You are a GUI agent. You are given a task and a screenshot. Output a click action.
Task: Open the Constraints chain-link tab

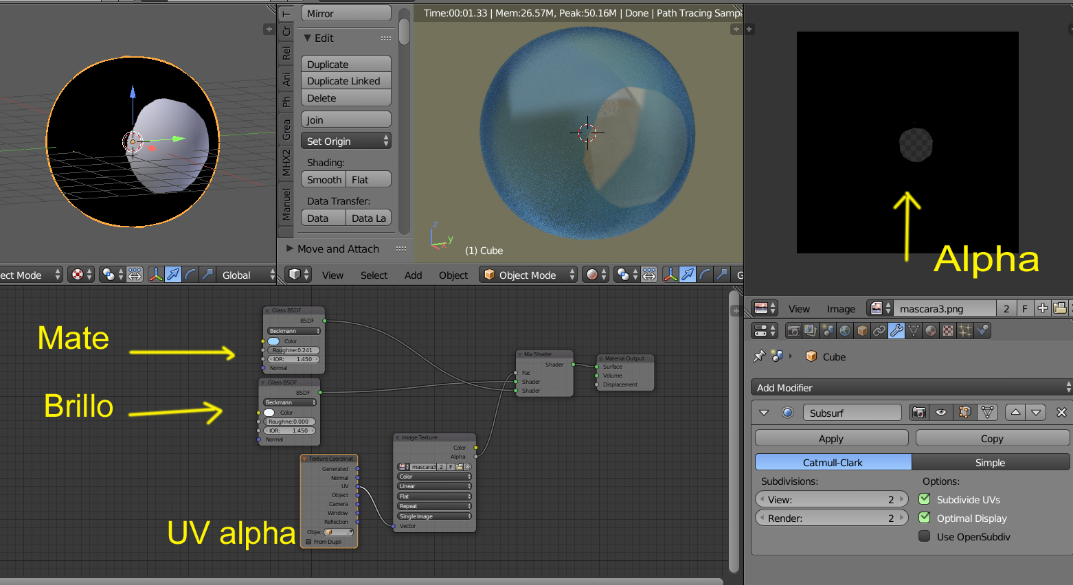coord(879,331)
